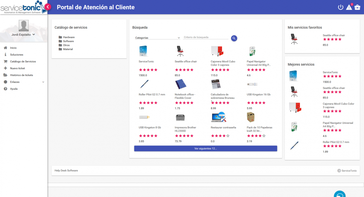Image resolution: width=364 pixels, height=197 pixels.
Task: Collapse sidebar with the pink arrow button
Action: tap(48, 7)
